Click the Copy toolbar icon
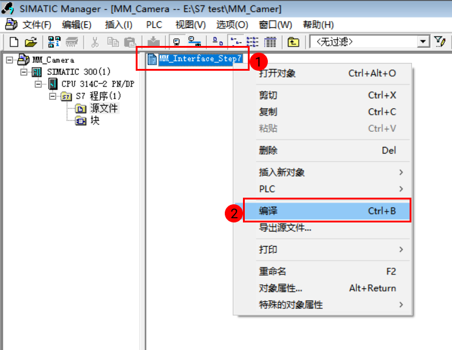Image resolution: width=452 pixels, height=350 pixels. (113, 42)
